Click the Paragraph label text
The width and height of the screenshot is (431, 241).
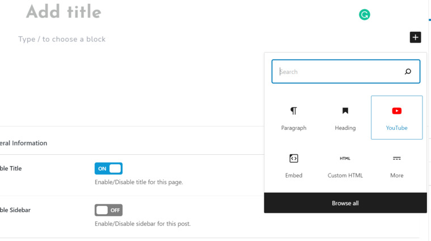[x=293, y=128]
